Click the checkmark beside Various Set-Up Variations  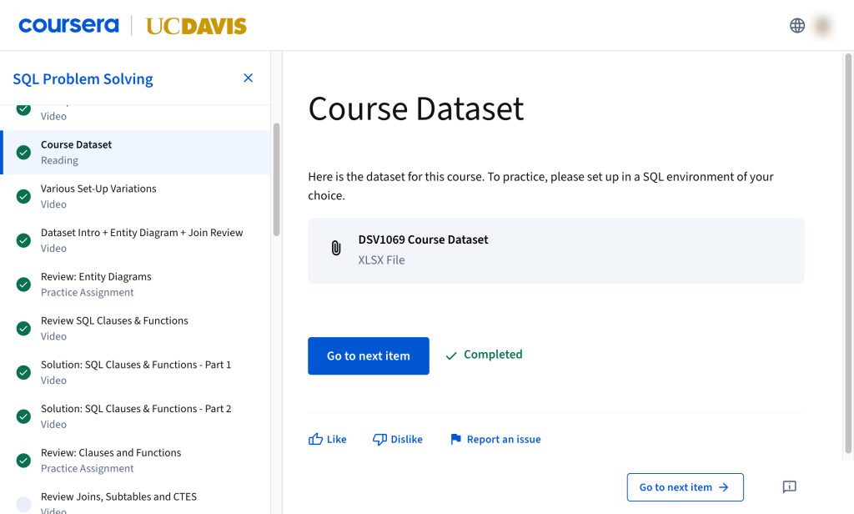click(x=23, y=196)
